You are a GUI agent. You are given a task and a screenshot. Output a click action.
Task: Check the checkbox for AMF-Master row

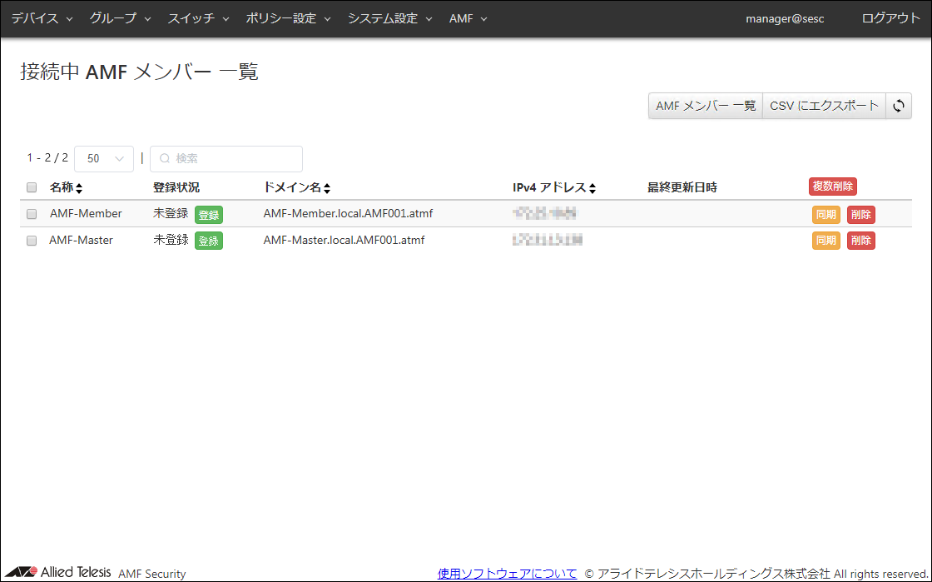[x=32, y=240]
